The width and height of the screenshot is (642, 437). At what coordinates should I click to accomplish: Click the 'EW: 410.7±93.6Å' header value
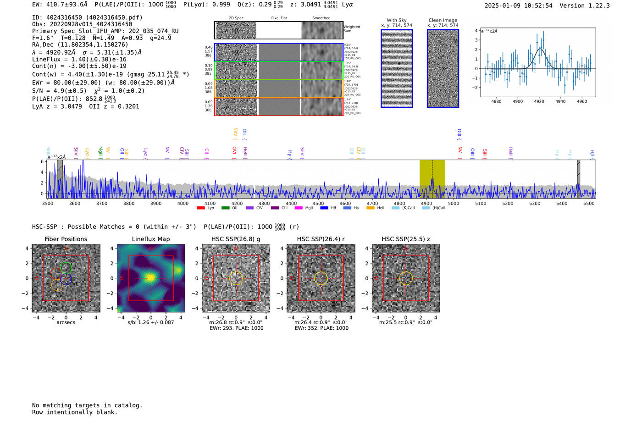pyautogui.click(x=60, y=5)
